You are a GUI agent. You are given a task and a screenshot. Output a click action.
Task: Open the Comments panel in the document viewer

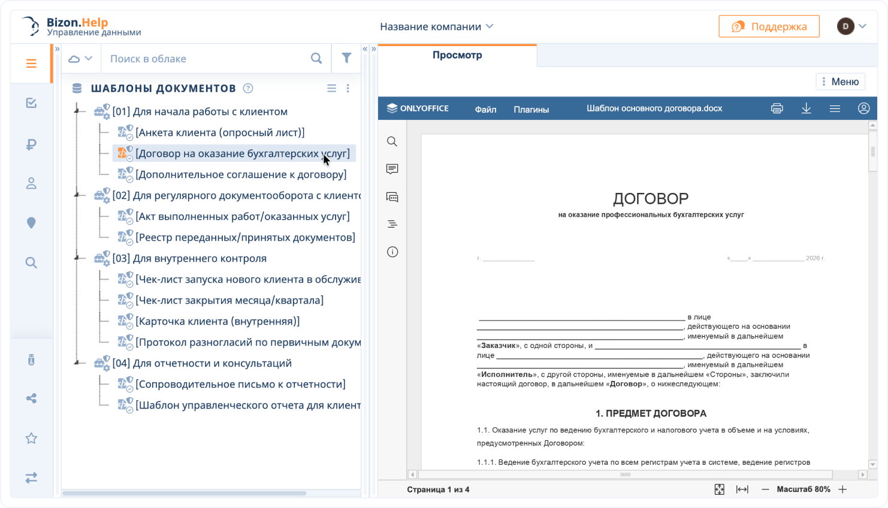pyautogui.click(x=392, y=169)
